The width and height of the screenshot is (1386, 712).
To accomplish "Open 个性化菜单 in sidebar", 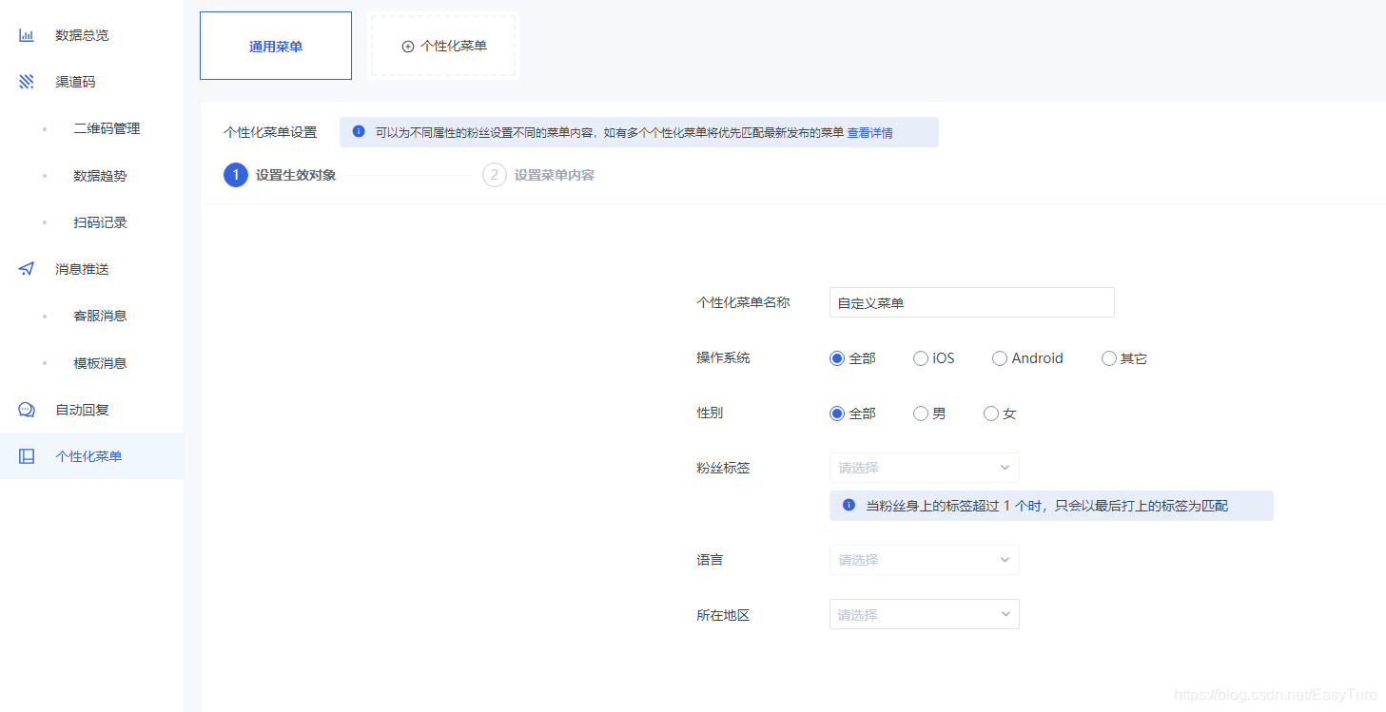I will [x=91, y=456].
